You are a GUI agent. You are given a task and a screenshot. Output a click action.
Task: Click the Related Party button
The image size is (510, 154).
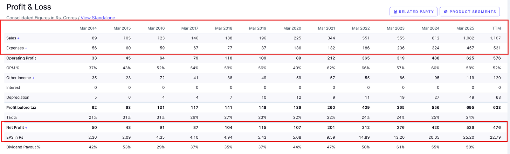pyautogui.click(x=413, y=11)
